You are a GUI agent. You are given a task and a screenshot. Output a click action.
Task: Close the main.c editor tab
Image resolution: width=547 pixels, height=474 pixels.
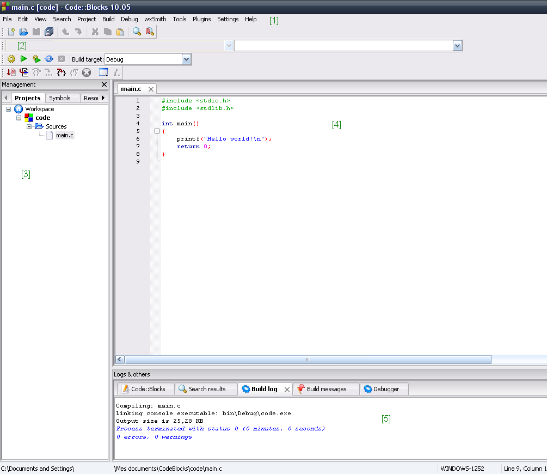(x=151, y=89)
